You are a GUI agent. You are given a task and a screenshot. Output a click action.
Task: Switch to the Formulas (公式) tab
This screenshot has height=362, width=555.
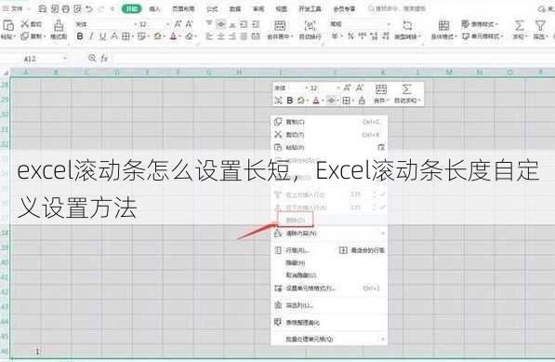click(212, 9)
